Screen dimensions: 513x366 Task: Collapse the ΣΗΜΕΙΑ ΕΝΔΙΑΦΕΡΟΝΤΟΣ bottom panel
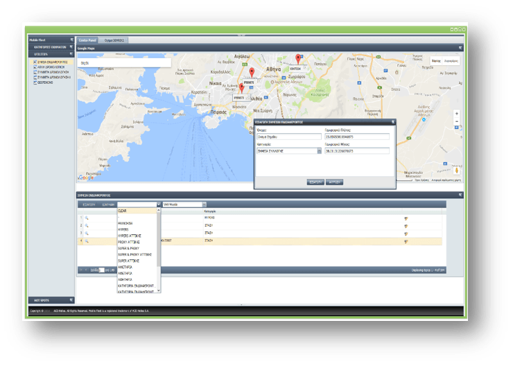coord(460,195)
